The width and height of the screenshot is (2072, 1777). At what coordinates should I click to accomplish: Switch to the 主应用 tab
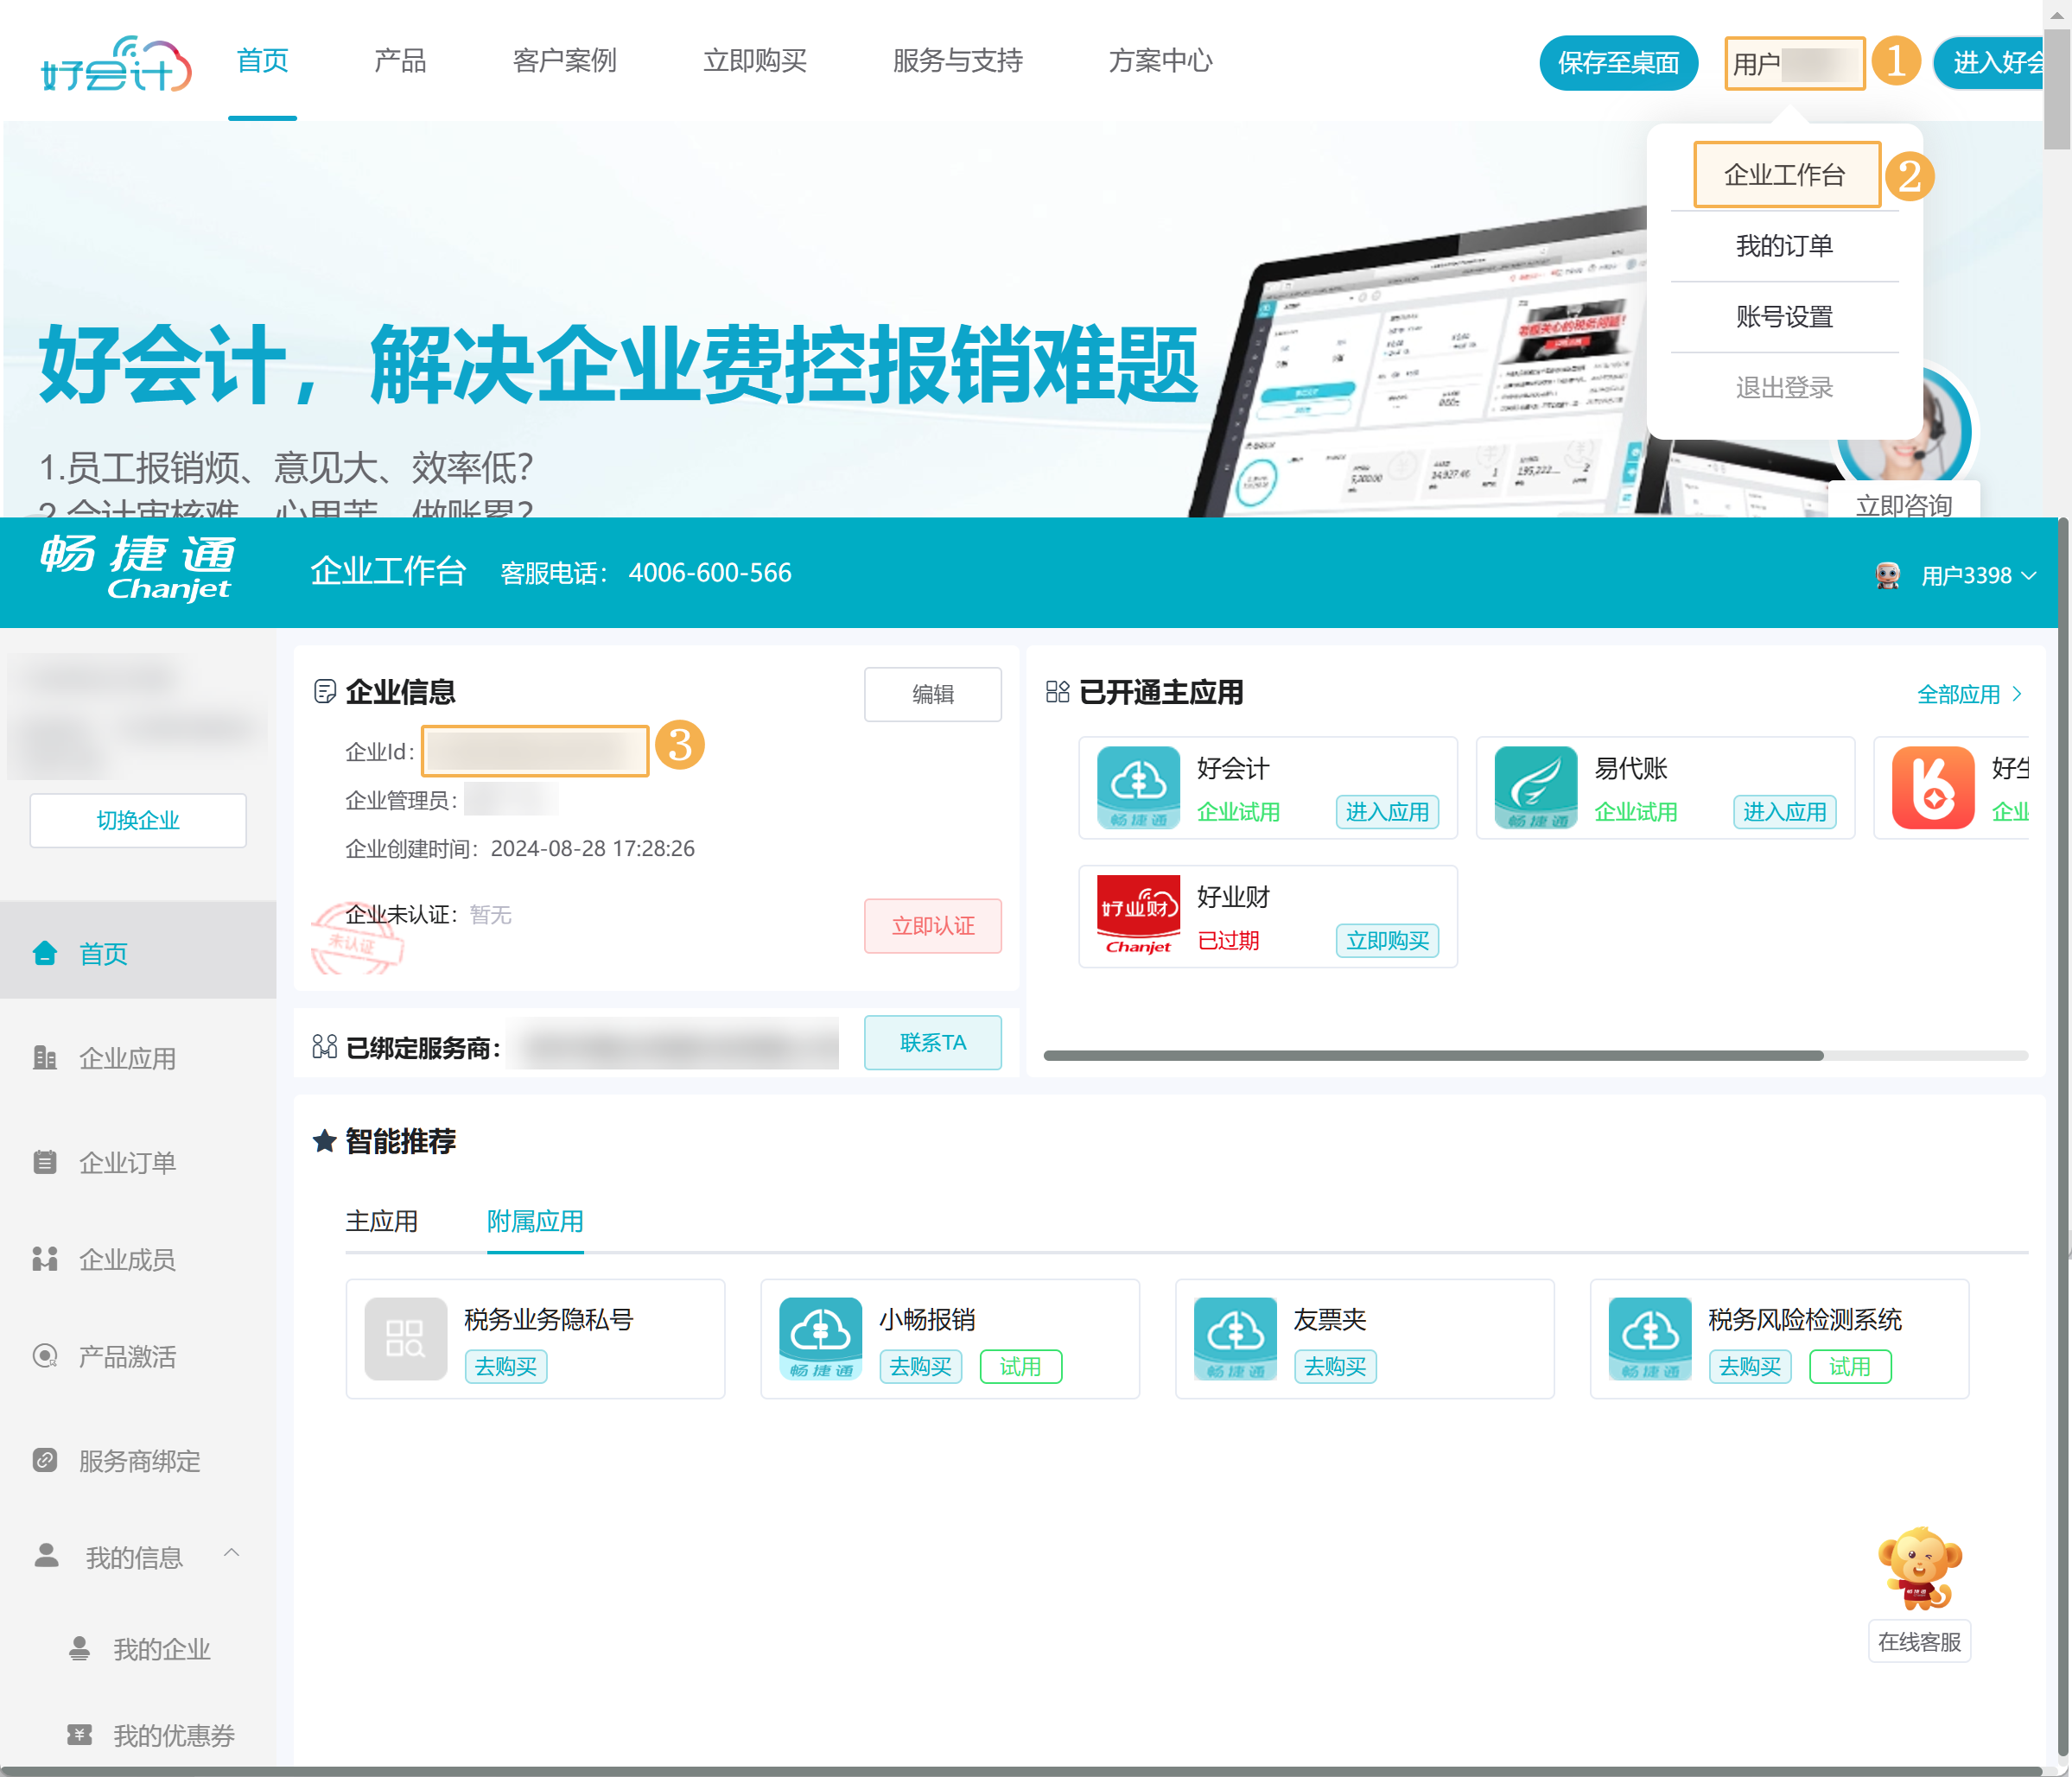(x=381, y=1221)
